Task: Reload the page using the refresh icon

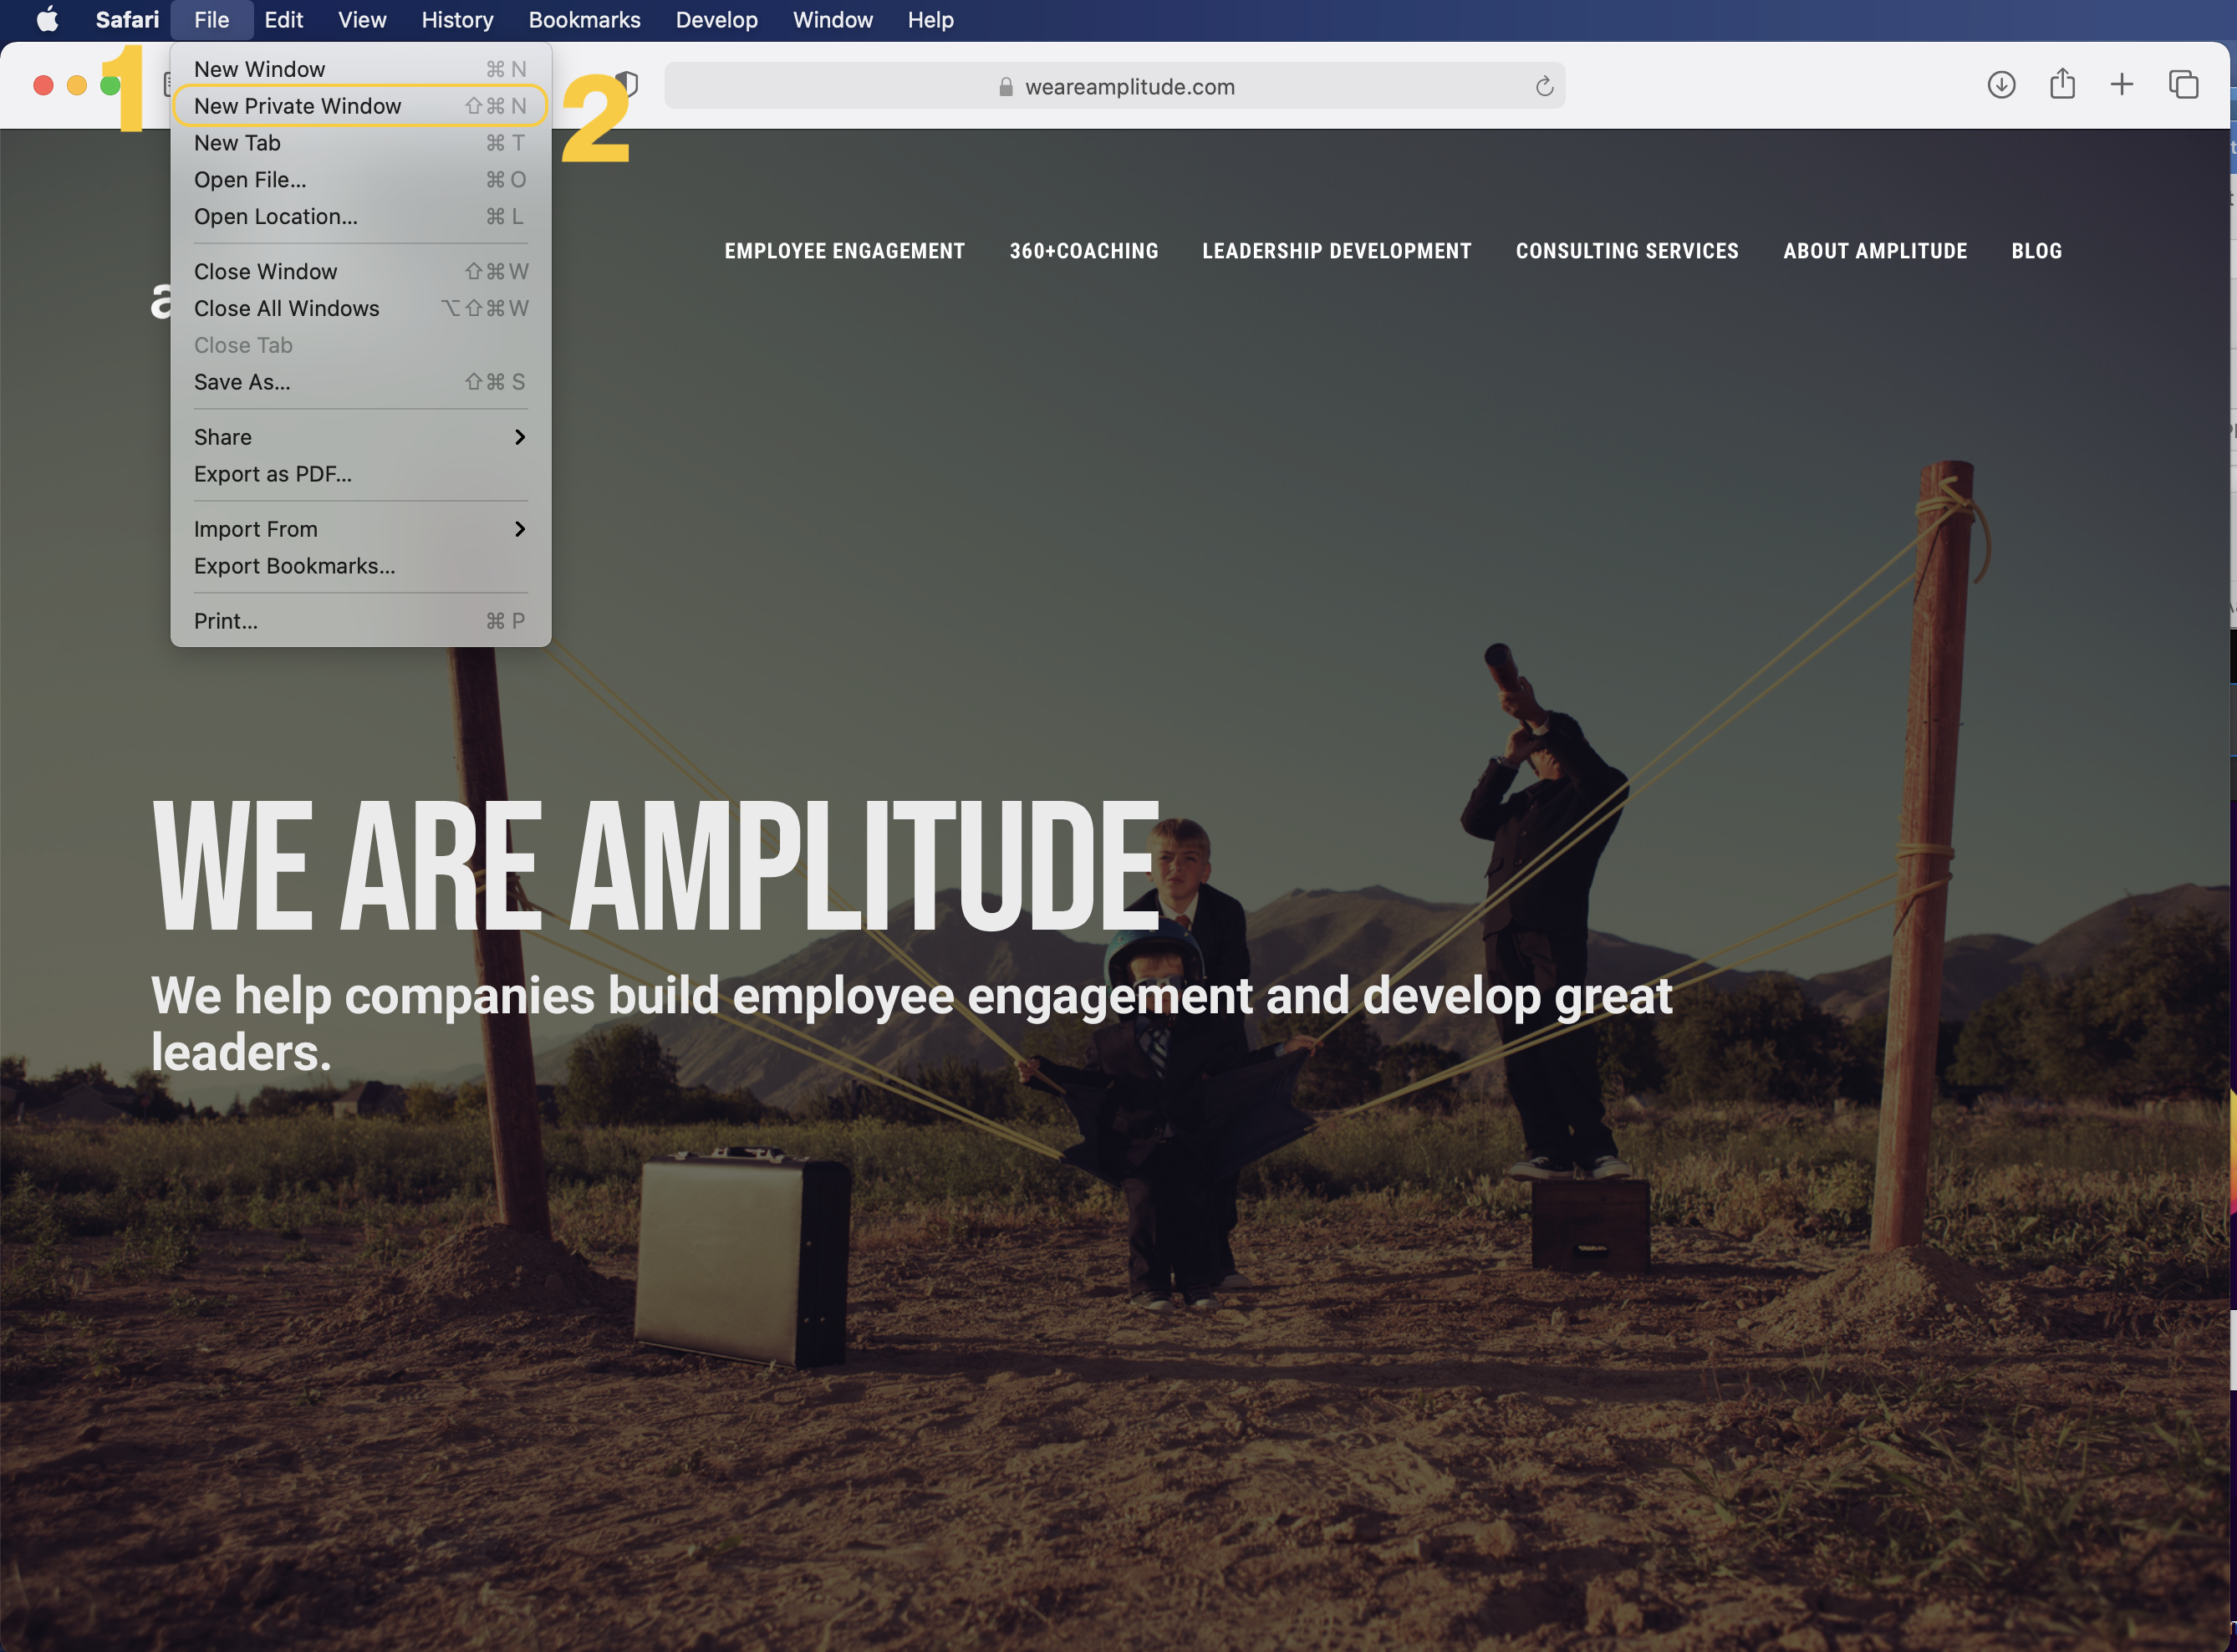Action: tap(1544, 86)
